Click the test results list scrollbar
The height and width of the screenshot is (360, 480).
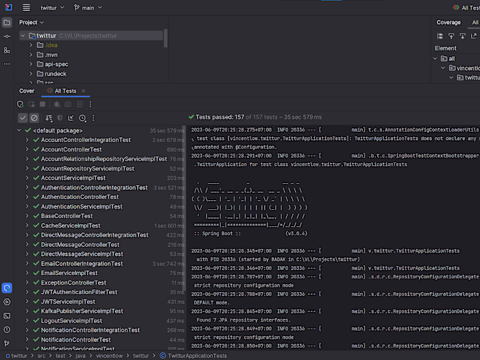pos(184,208)
